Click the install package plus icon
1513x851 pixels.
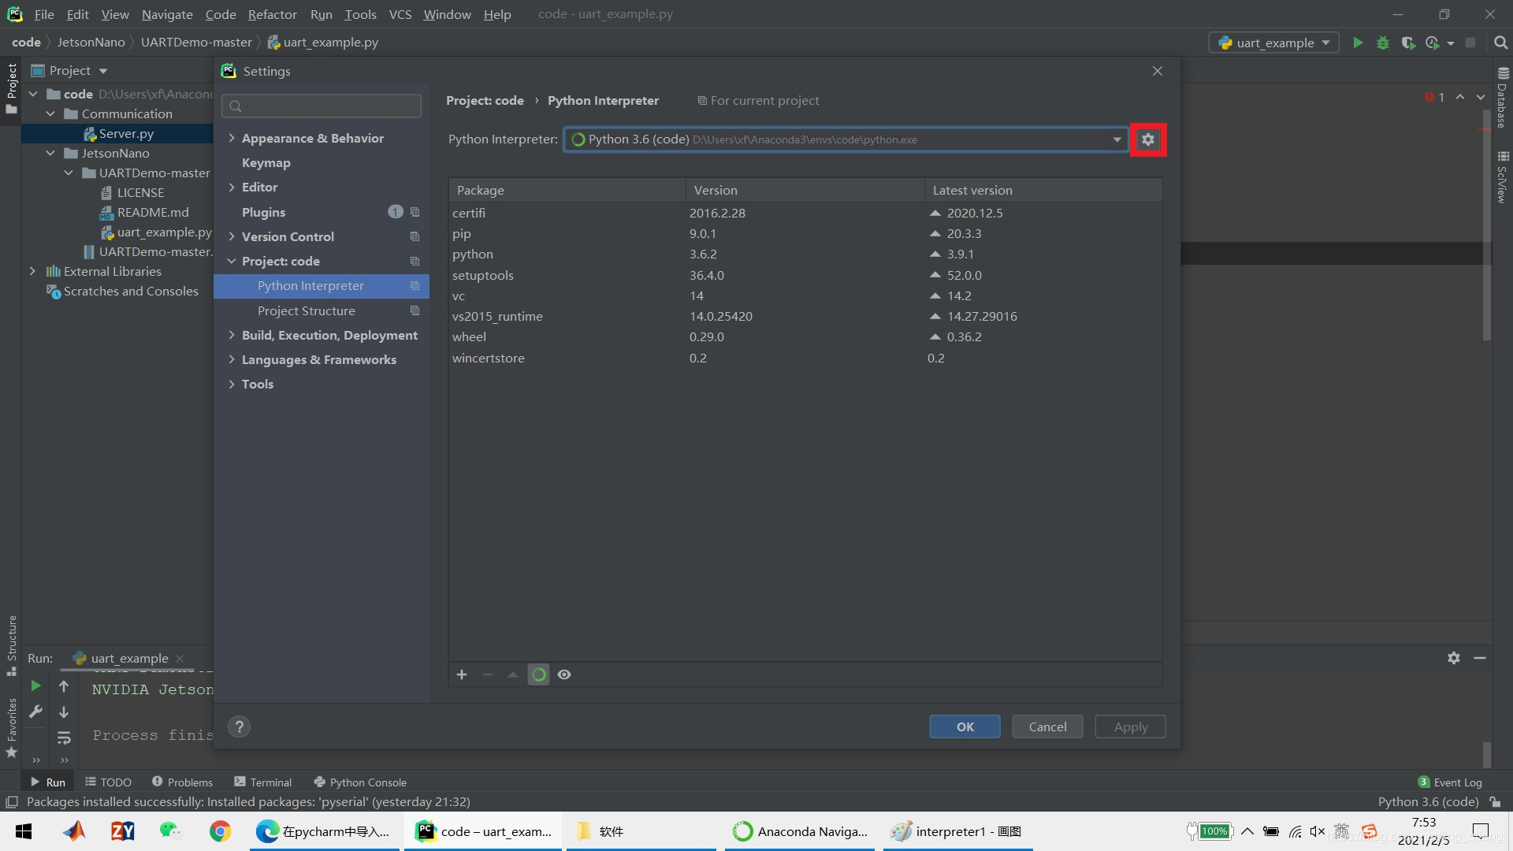462,674
